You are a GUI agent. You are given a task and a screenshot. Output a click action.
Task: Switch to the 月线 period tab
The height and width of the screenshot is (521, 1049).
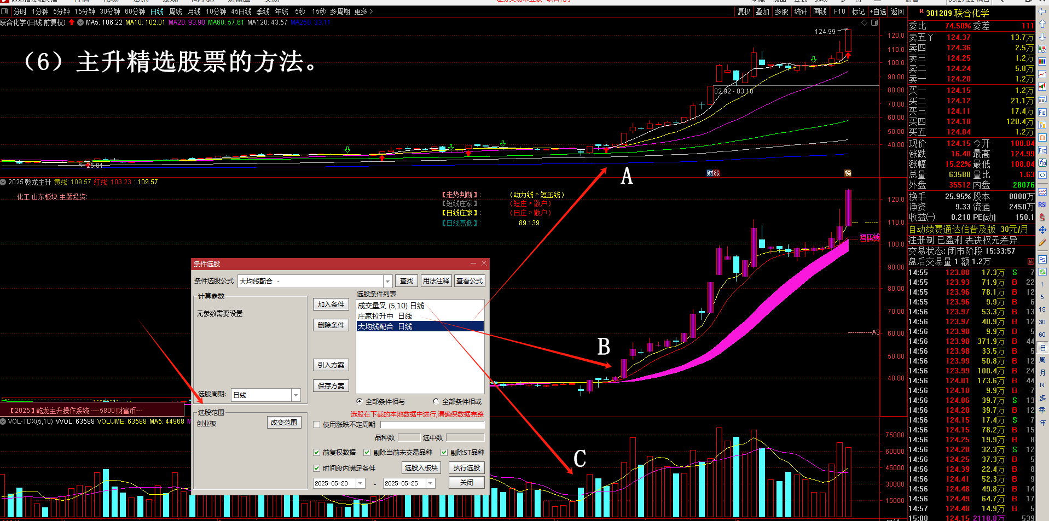point(194,11)
